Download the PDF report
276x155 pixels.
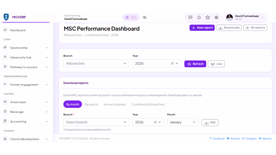pyautogui.click(x=210, y=122)
